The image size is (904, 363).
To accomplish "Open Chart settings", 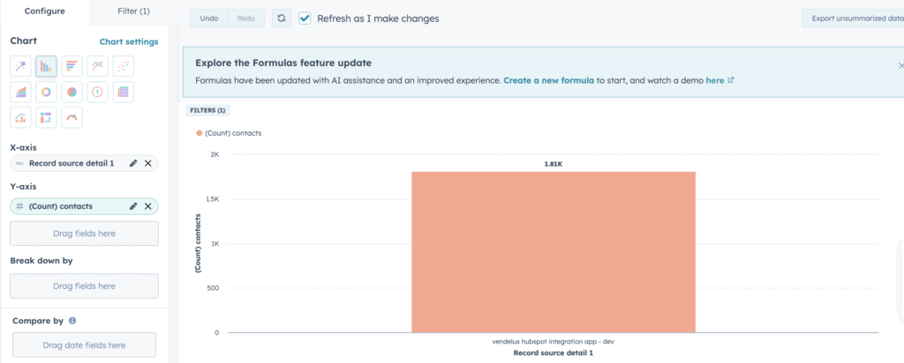I will click(x=129, y=42).
